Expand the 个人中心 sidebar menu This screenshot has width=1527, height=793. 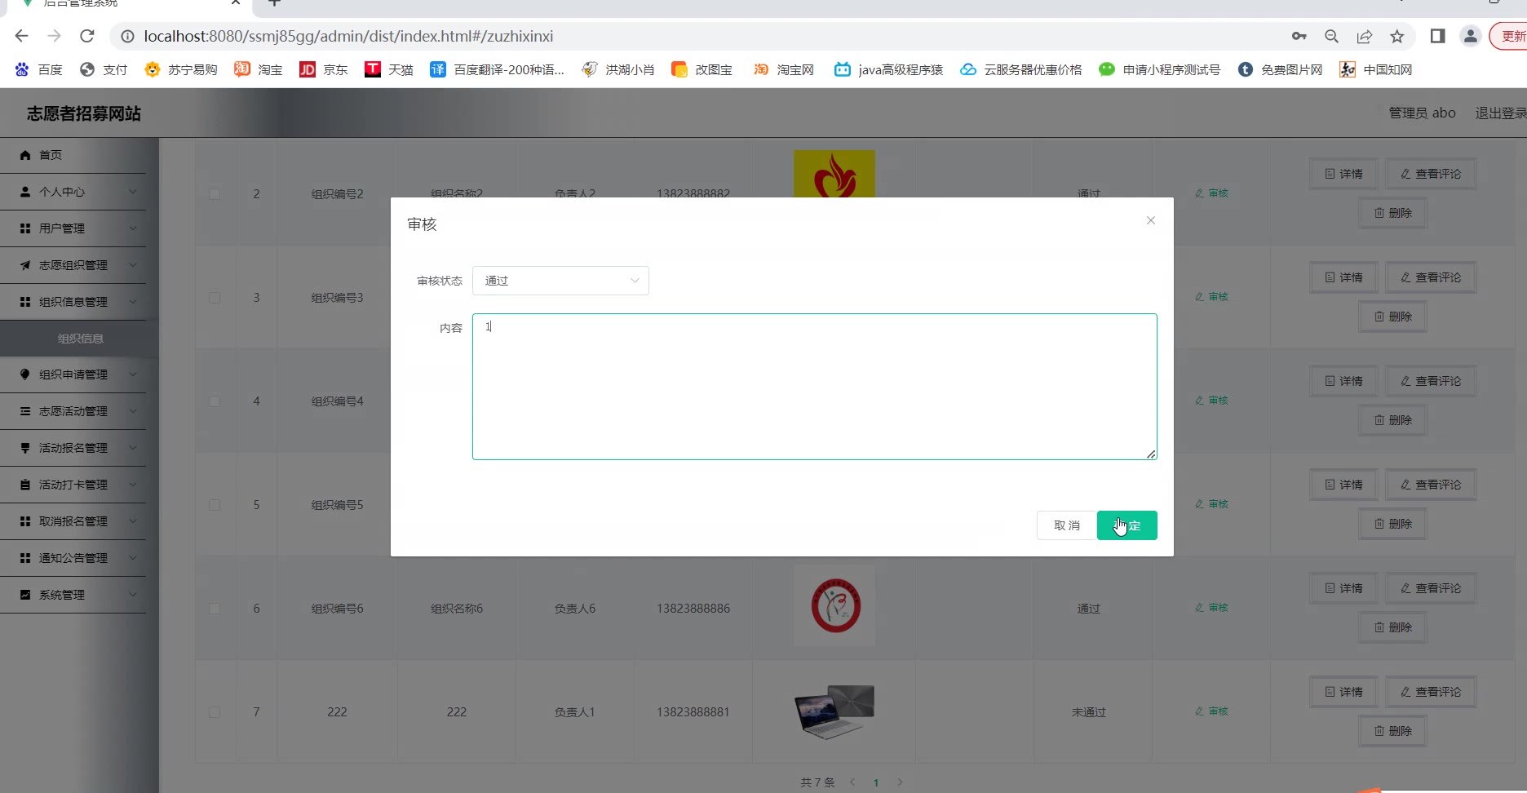(x=73, y=192)
